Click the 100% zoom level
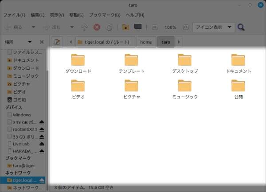The width and height of the screenshot is (266, 192). [x=170, y=27]
